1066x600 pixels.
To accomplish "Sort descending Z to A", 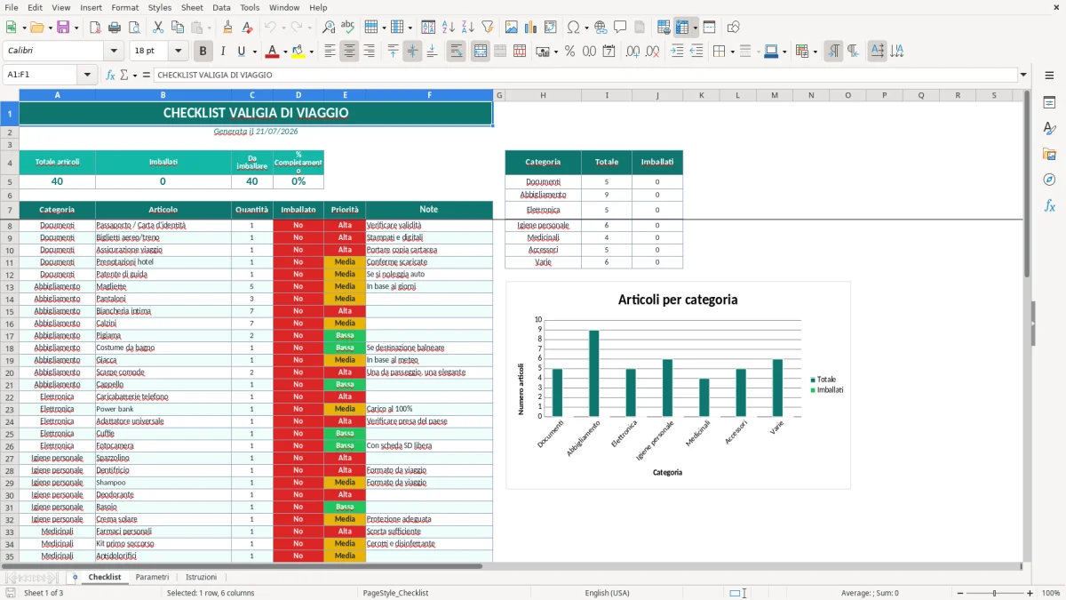I will (x=468, y=28).
